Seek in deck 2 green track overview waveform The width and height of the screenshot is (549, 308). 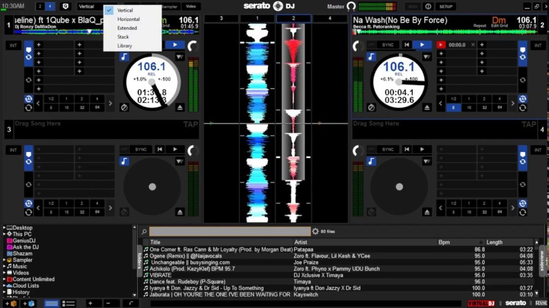pos(444,32)
